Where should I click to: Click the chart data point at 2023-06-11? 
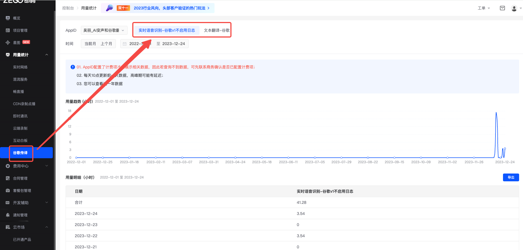288,158
